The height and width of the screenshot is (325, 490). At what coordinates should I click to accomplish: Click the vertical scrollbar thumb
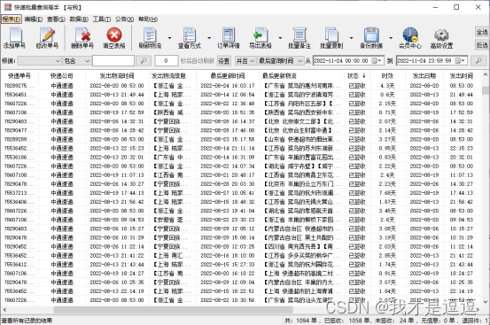(485, 90)
